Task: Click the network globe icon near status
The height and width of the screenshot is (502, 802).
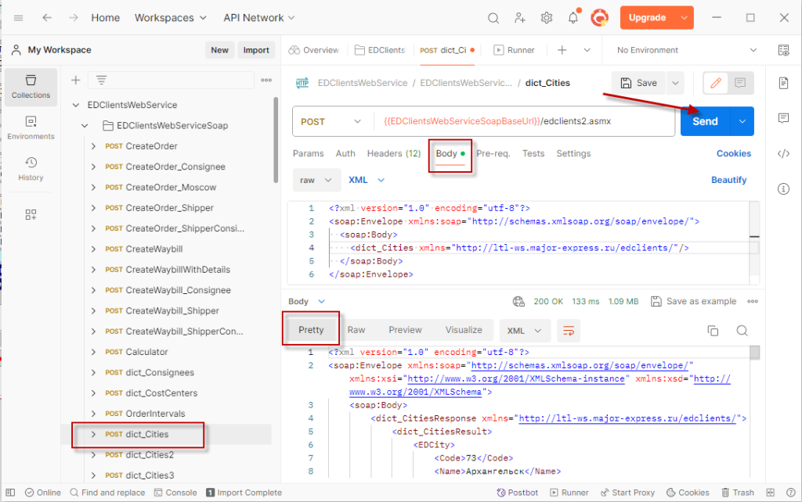Action: point(518,301)
